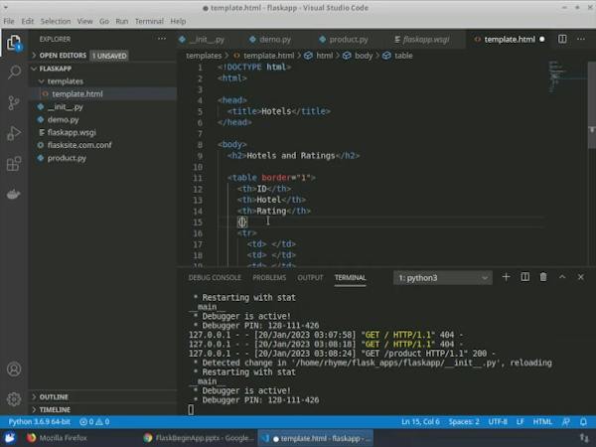Open the terminal selector dropdown 1: python3
596x447 pixels.
pyautogui.click(x=443, y=278)
